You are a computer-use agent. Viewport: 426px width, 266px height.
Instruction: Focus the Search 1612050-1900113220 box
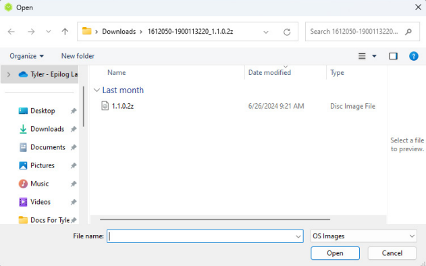354,32
